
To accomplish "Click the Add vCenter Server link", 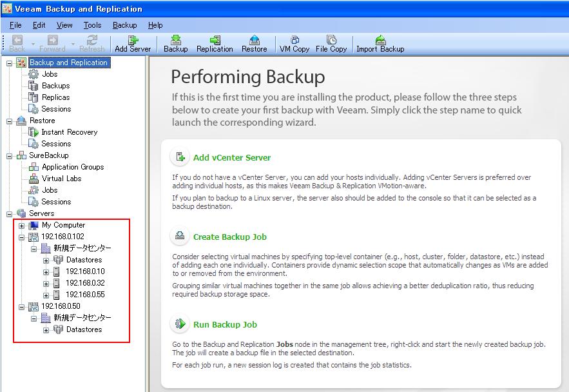I will click(x=232, y=157).
